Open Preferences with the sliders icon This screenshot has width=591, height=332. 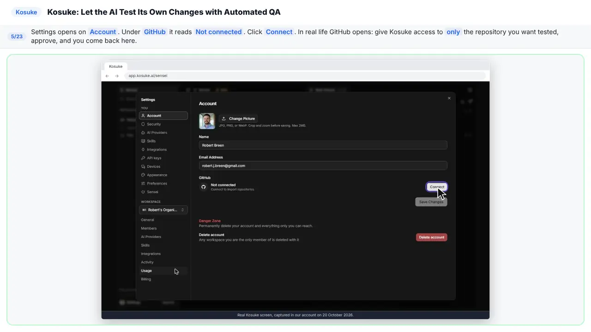(163, 184)
